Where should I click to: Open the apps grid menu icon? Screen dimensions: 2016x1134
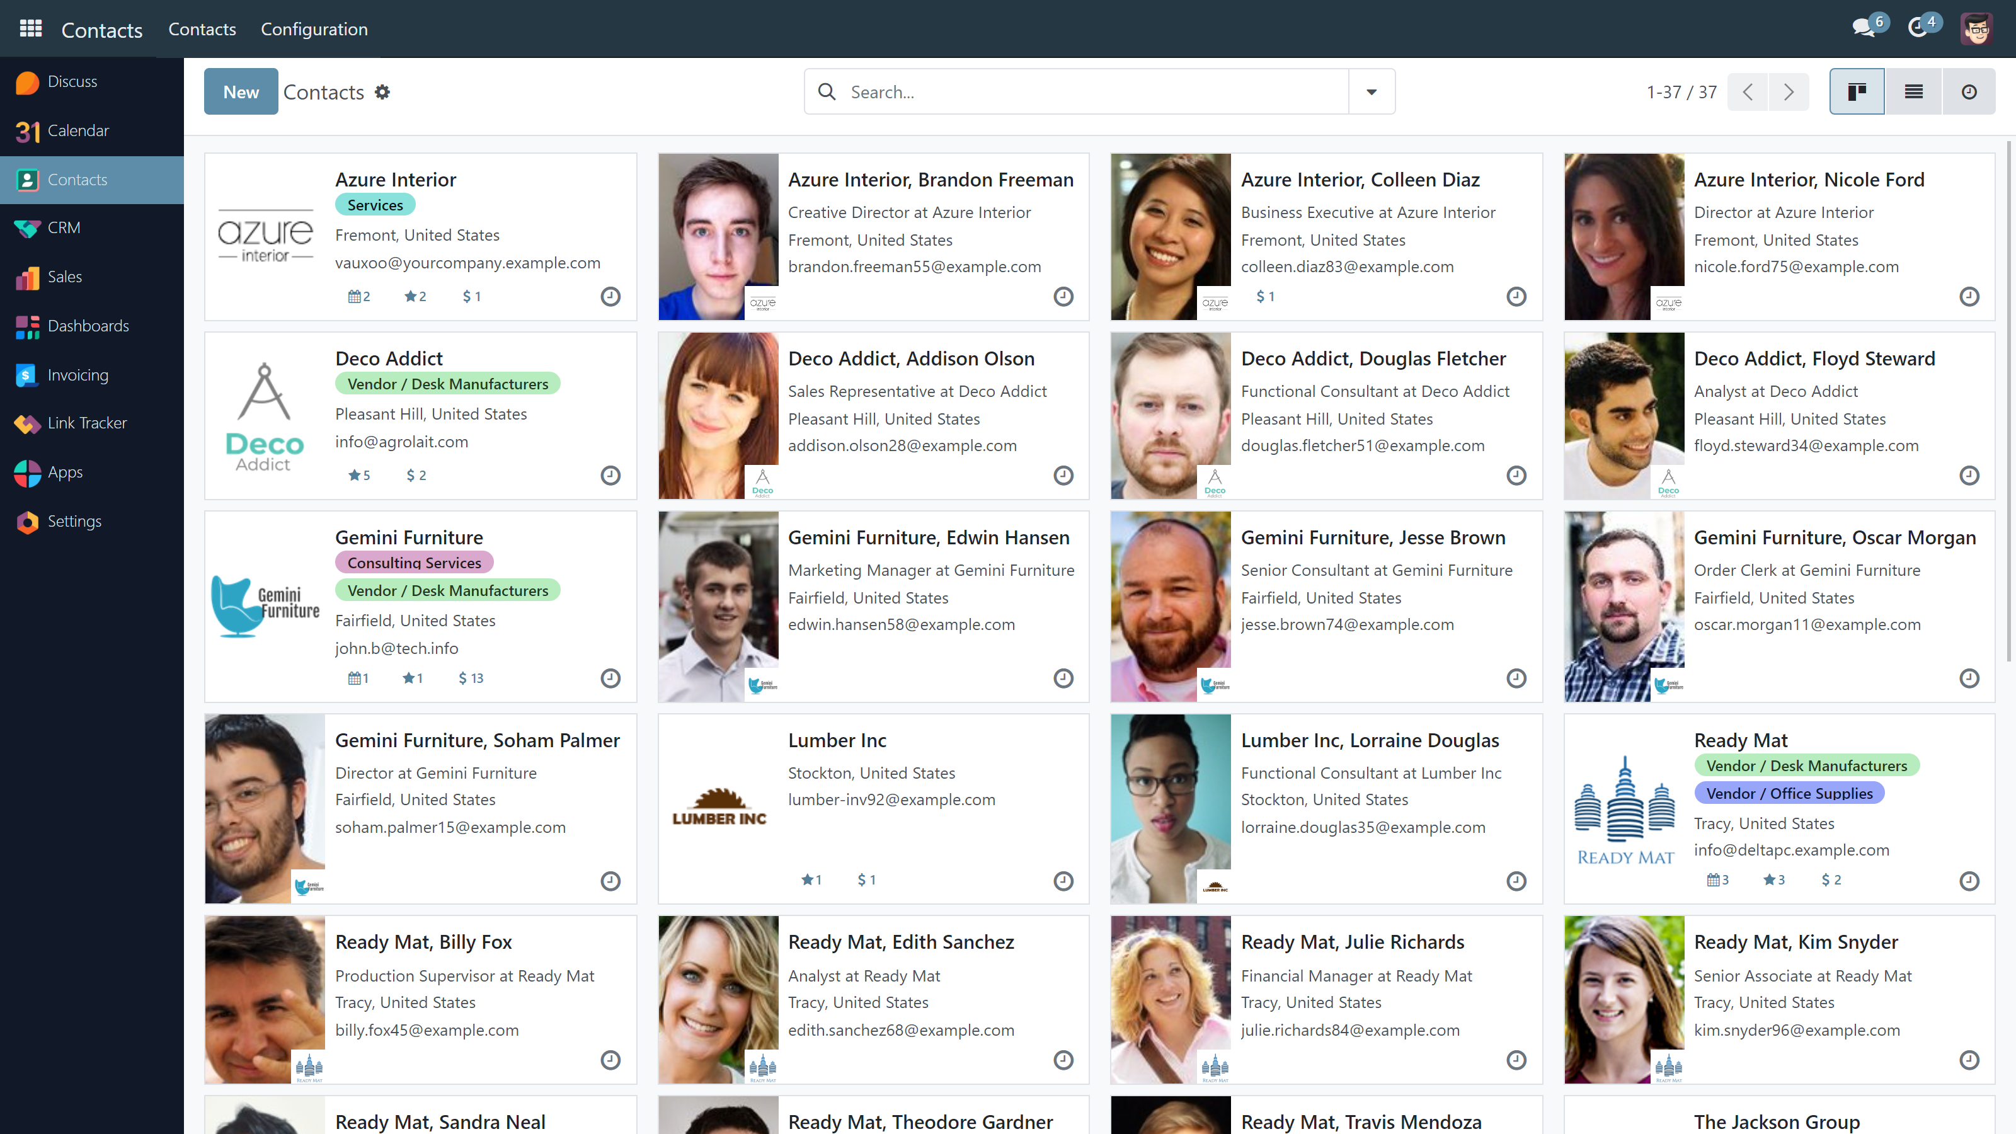coord(30,29)
